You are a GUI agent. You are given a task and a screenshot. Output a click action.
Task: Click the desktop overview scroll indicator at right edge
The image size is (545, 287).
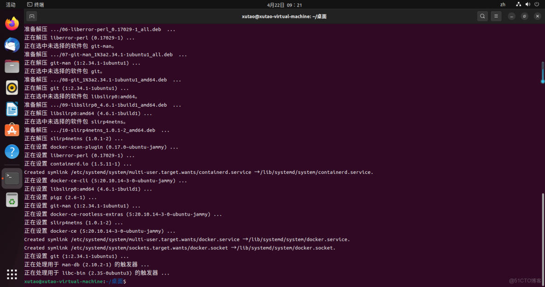[x=543, y=72]
